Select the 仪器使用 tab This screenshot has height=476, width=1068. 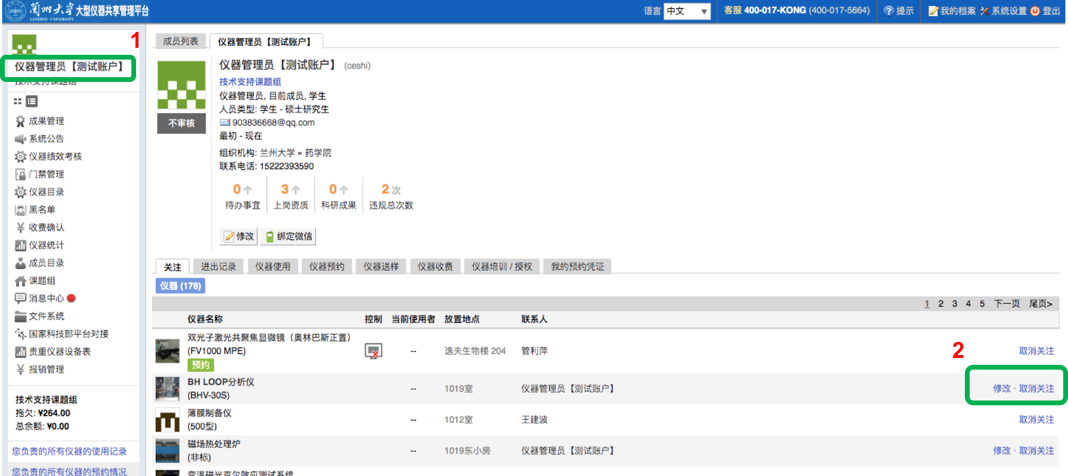(273, 266)
